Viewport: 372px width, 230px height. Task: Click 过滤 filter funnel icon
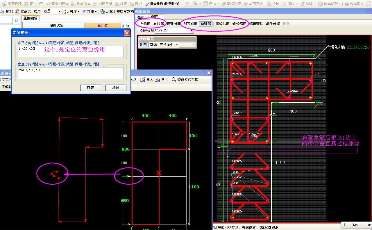[x=84, y=11]
